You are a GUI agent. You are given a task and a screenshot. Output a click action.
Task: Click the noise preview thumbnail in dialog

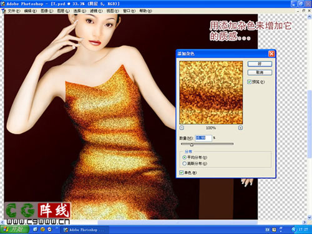click(211, 92)
